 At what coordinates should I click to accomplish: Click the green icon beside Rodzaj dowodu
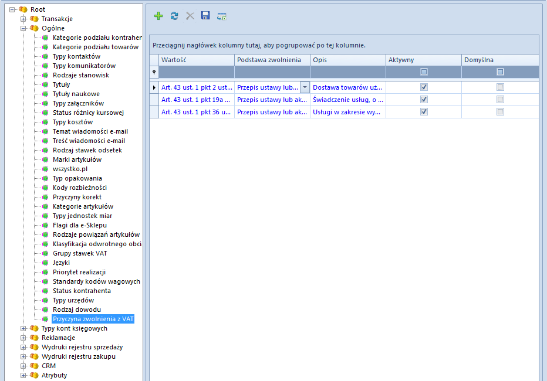(45, 309)
